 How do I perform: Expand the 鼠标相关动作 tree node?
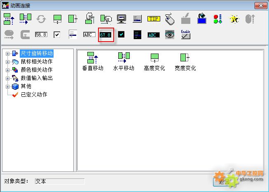click(7, 62)
